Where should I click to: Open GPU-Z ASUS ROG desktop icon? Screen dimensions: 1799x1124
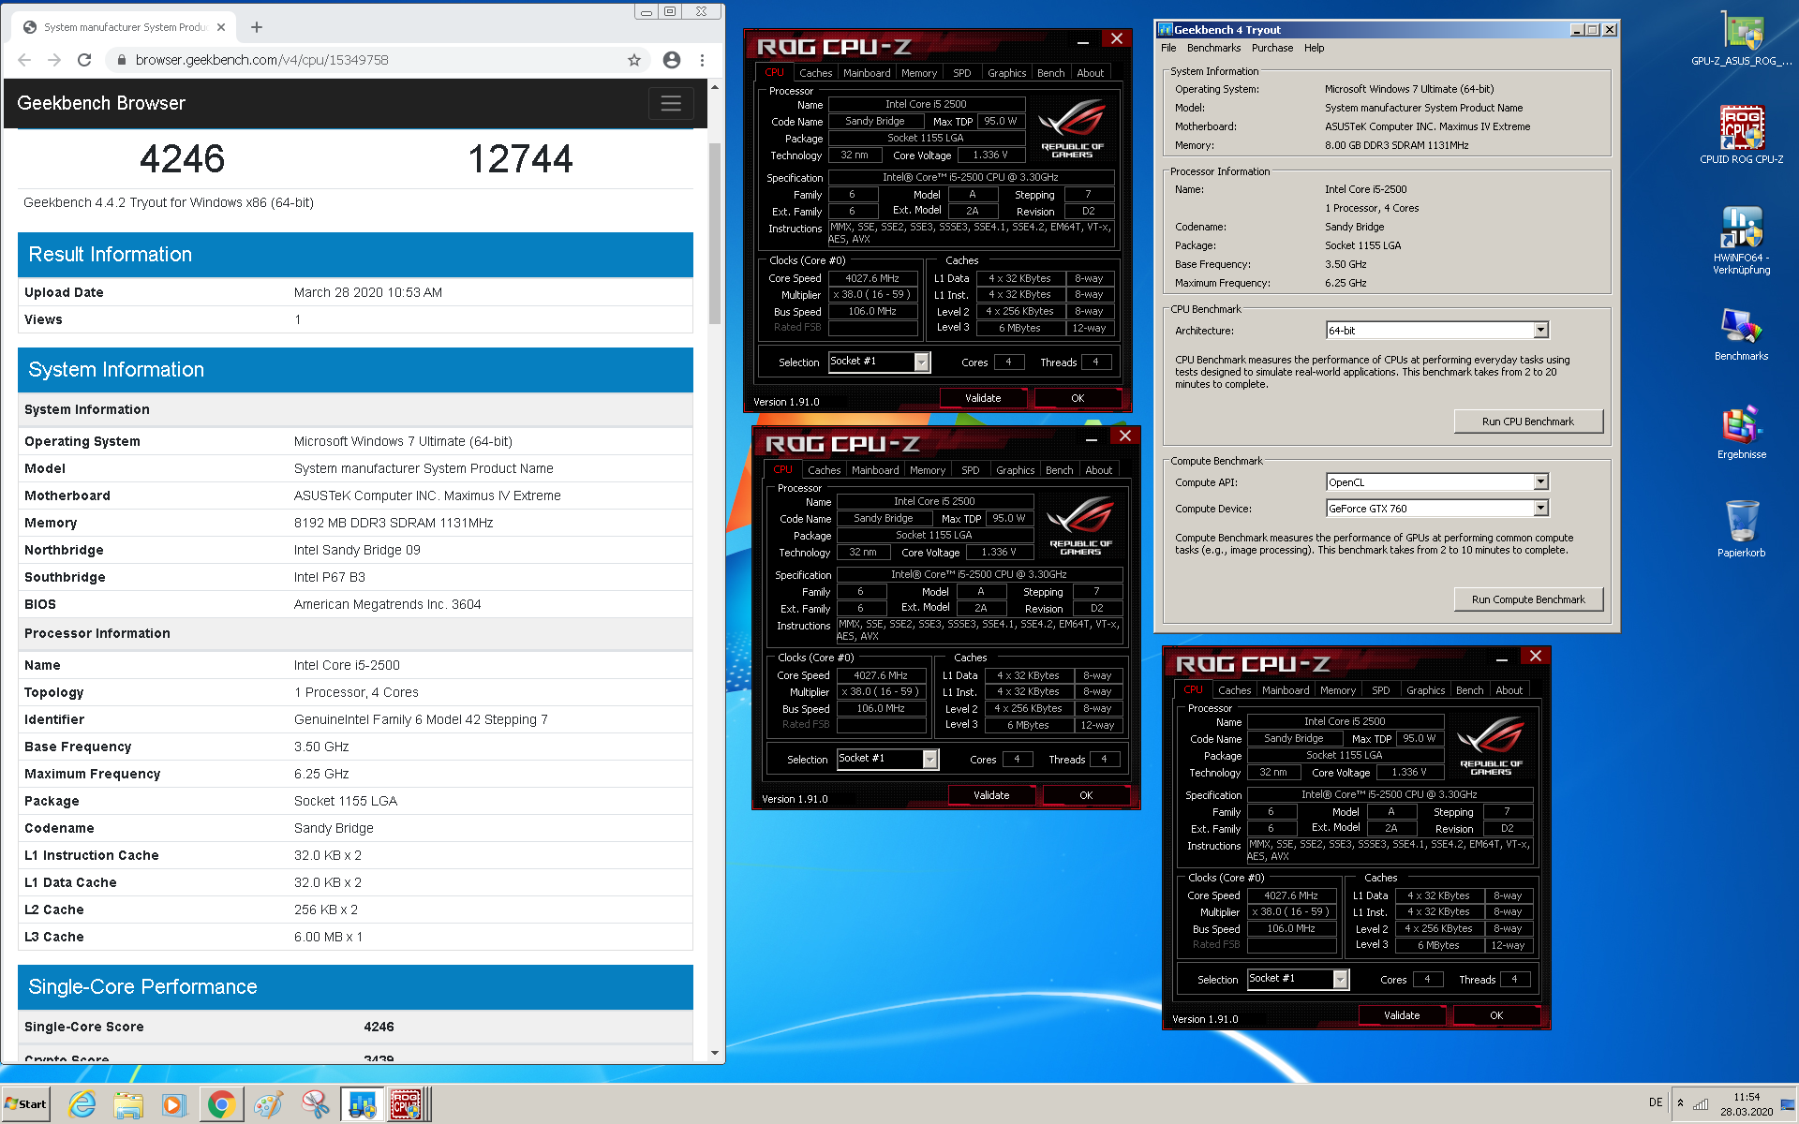(x=1741, y=37)
